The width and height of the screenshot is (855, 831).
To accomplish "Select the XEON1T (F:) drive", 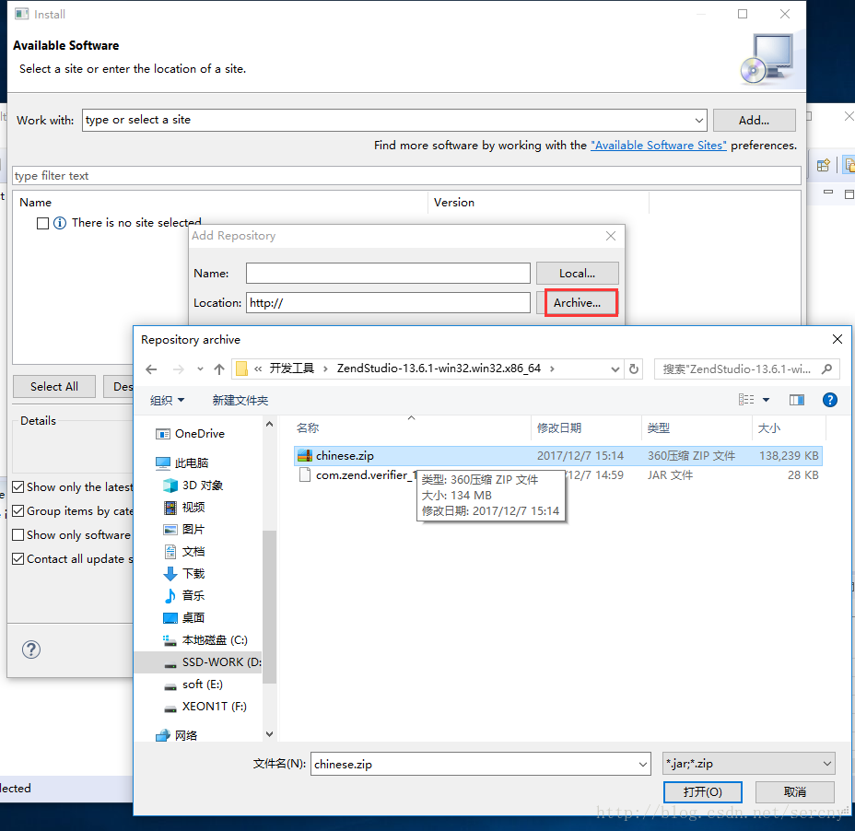I will tap(205, 706).
